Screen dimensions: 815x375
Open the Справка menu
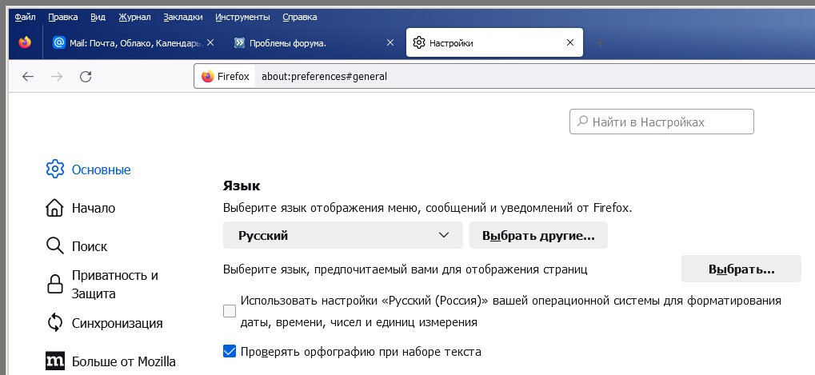(x=300, y=17)
